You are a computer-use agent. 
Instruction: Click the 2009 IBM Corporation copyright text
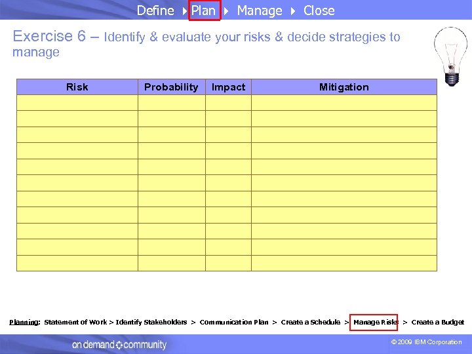tap(426, 342)
